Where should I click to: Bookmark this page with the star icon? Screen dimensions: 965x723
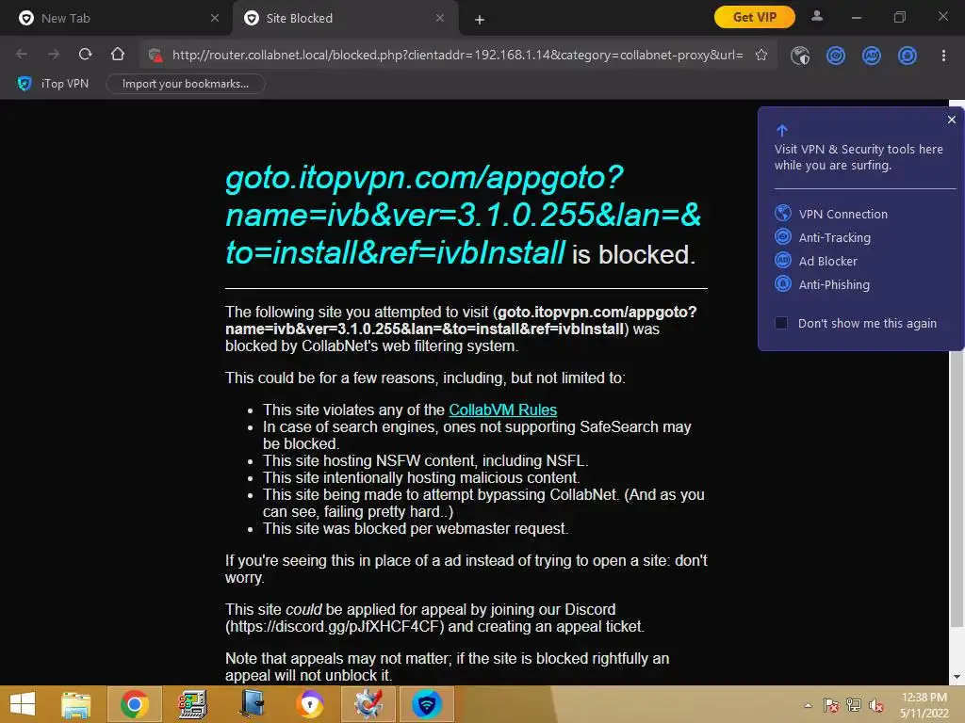[x=761, y=55]
